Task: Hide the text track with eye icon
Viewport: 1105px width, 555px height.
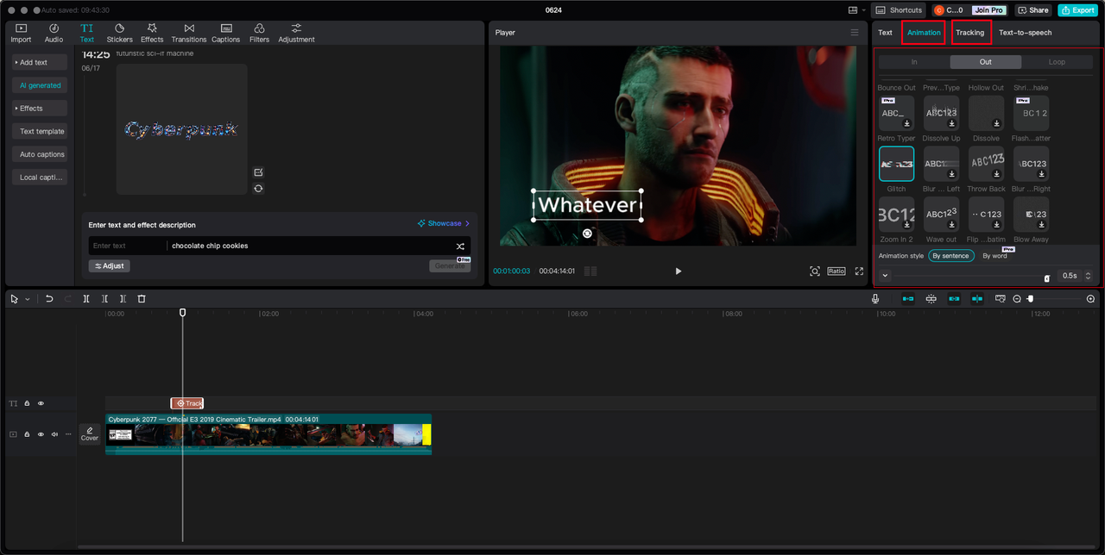Action: point(41,403)
